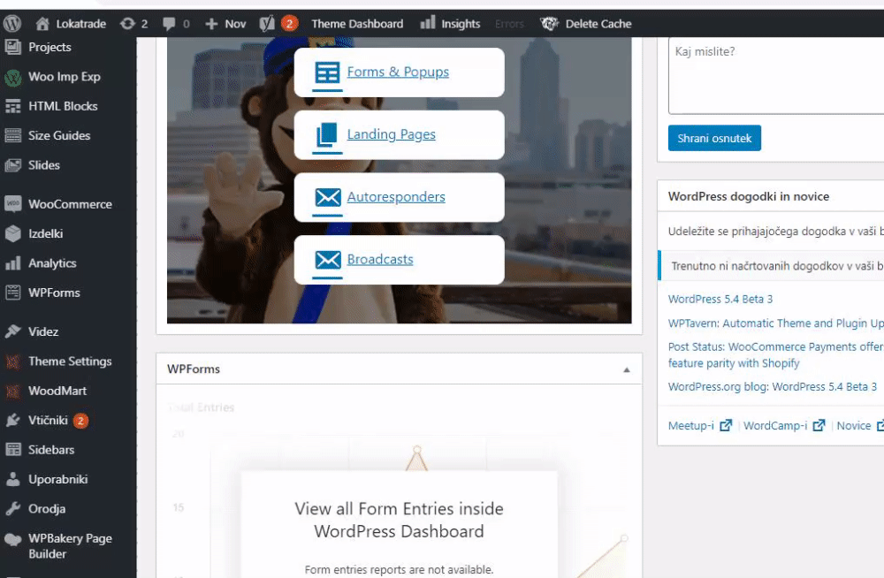The height and width of the screenshot is (578, 884).
Task: Click the Woo Imp Exp icon
Action: point(13,77)
